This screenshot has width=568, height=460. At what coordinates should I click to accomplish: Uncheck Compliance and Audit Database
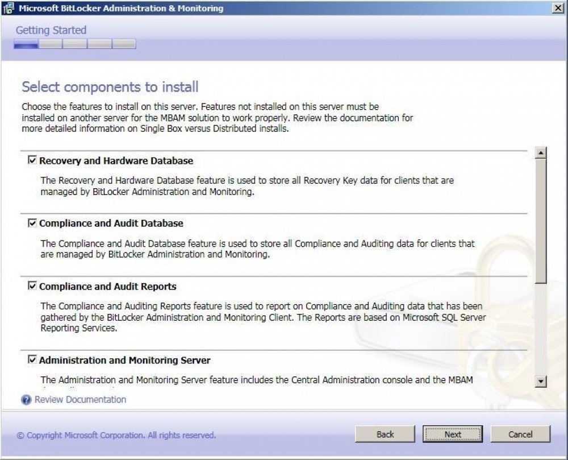[x=32, y=223]
